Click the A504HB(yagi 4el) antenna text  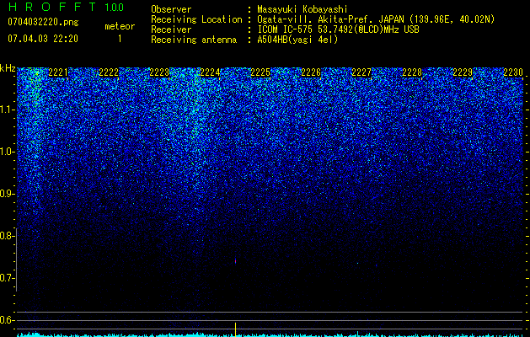[x=297, y=40]
